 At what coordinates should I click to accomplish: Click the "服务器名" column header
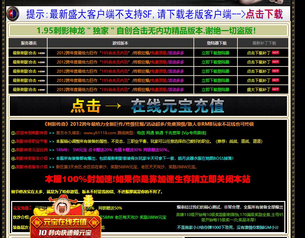pyautogui.click(x=29, y=43)
